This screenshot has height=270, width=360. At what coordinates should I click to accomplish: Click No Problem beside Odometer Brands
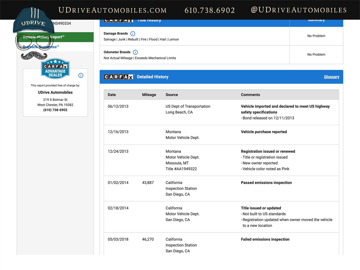click(316, 55)
